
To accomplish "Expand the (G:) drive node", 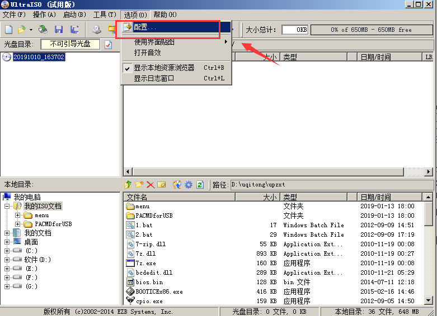I will point(7,286).
